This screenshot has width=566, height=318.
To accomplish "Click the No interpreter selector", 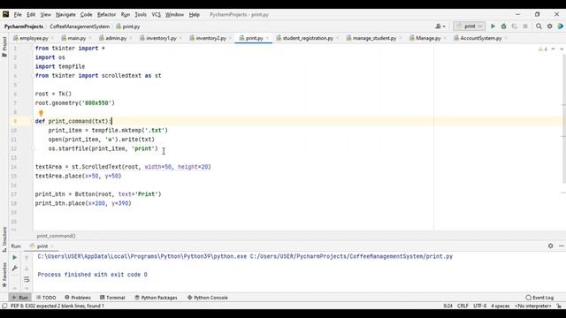I will point(533,306).
